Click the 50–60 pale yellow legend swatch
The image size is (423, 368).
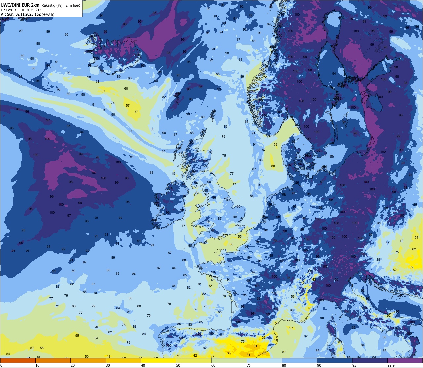tap(194, 361)
